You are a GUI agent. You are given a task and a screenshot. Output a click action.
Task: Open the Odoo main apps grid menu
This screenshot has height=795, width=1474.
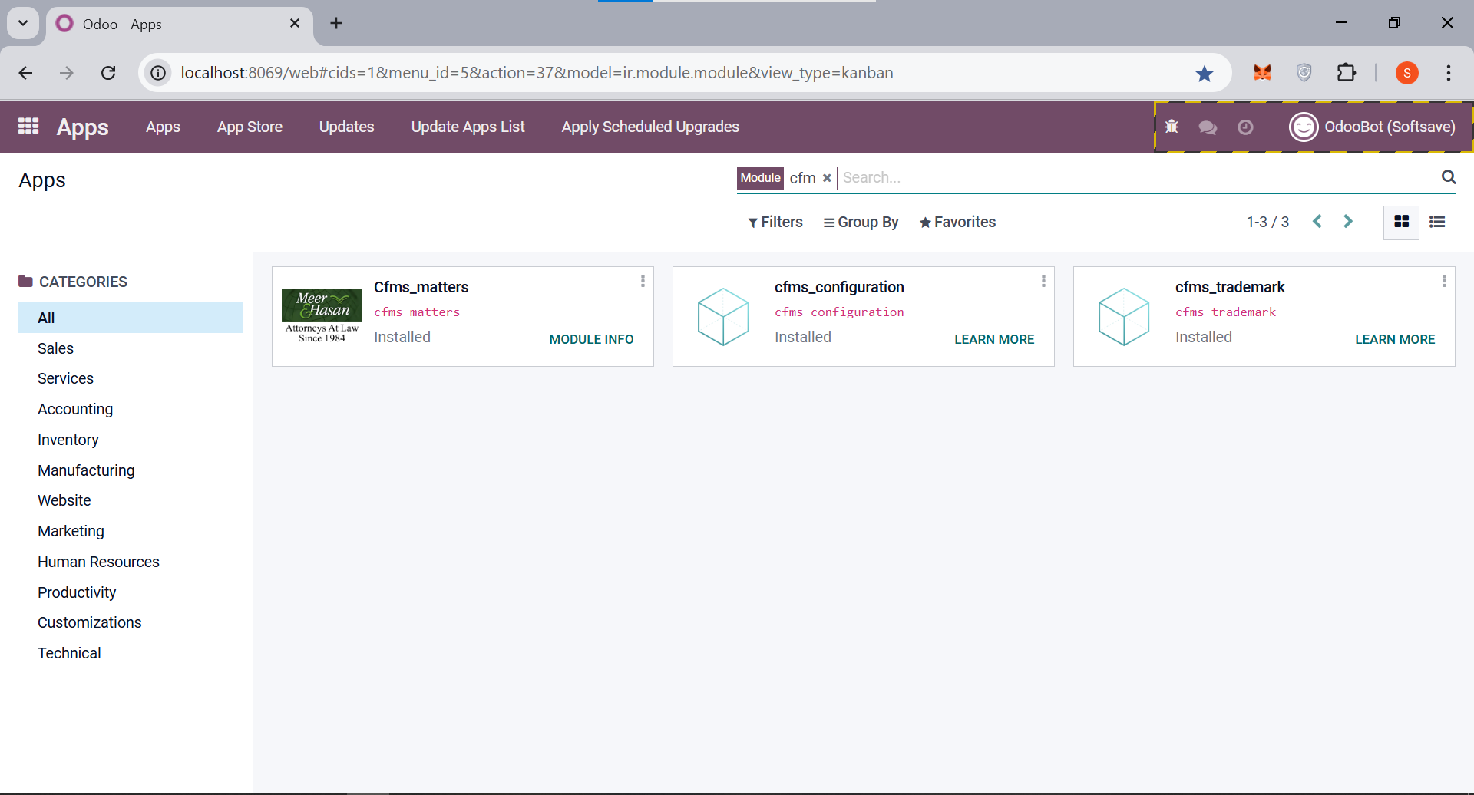tap(28, 126)
